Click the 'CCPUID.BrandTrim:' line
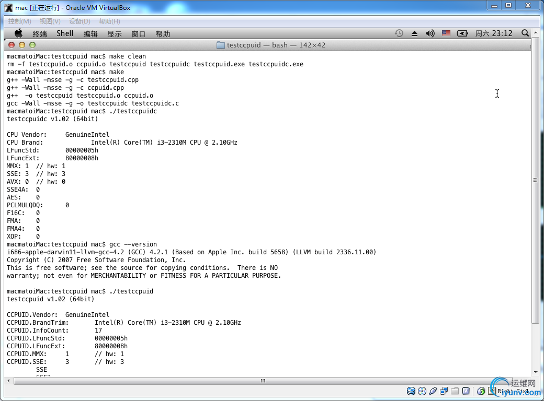This screenshot has height=401, width=544. point(124,322)
